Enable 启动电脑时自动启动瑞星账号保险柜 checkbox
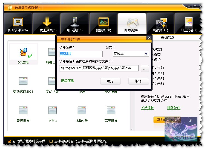207x151 pixels. (x=51, y=141)
